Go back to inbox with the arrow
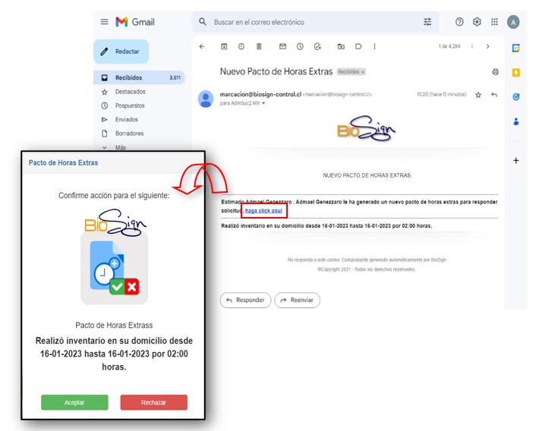This screenshot has width=536, height=431. 202,46
